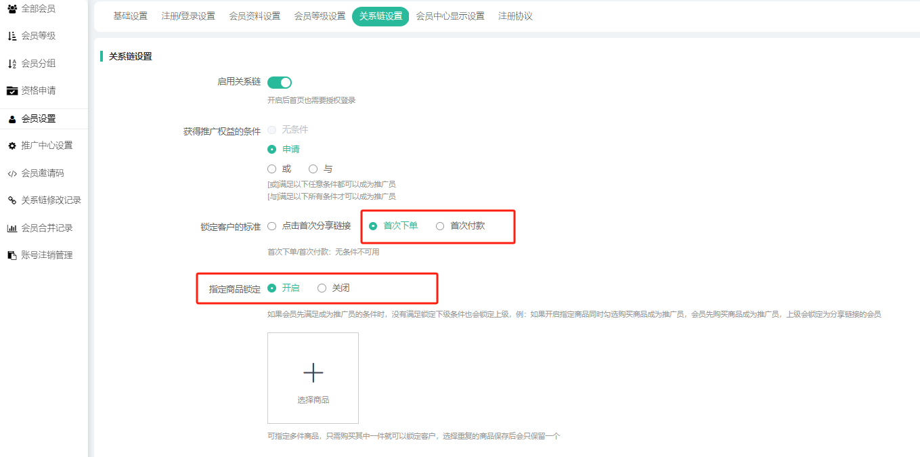Image resolution: width=920 pixels, height=457 pixels.
Task: Click the 资格申请 folder-check icon
Action: pos(12,91)
